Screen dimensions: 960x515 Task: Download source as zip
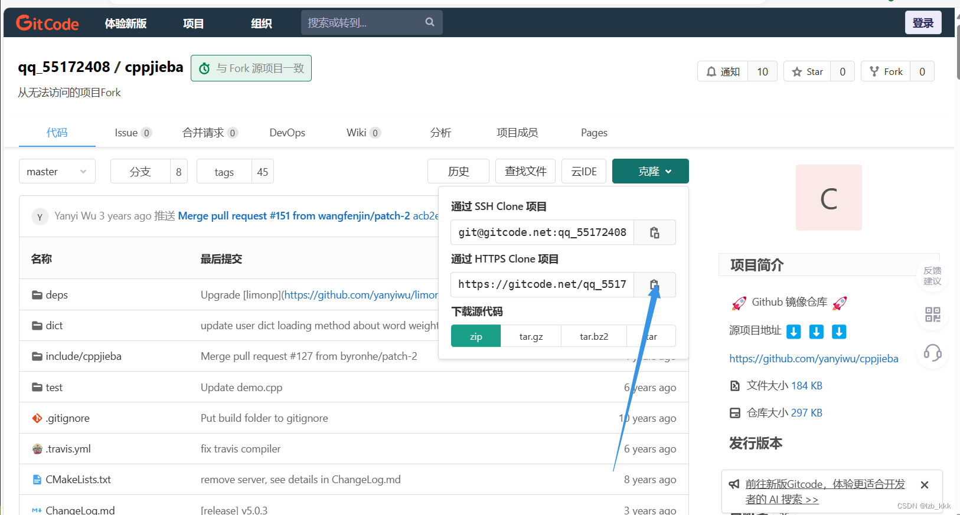476,336
